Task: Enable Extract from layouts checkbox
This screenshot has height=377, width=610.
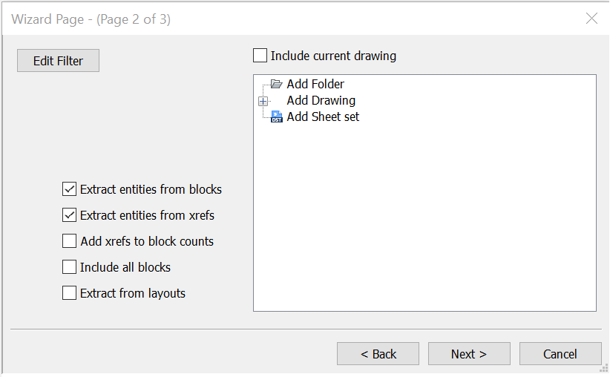Action: click(69, 293)
